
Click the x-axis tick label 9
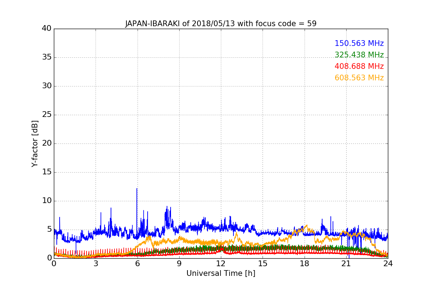(x=179, y=264)
